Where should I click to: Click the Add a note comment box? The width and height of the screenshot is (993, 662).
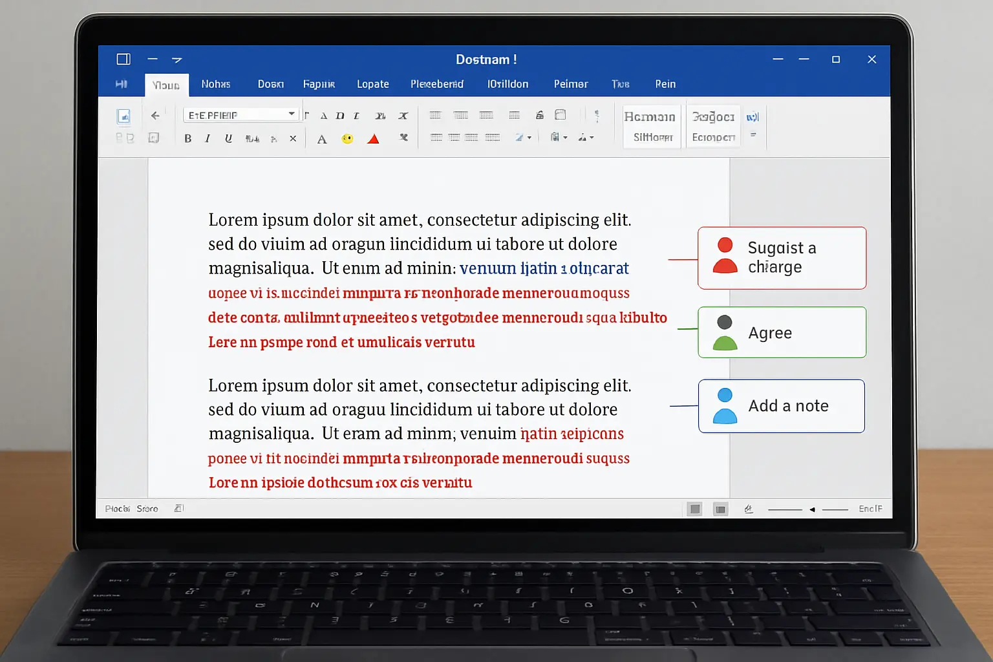click(x=781, y=406)
